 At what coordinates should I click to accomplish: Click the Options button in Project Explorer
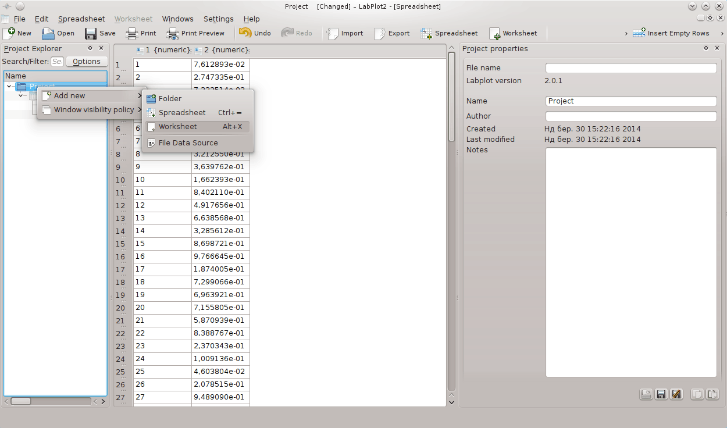pyautogui.click(x=87, y=61)
